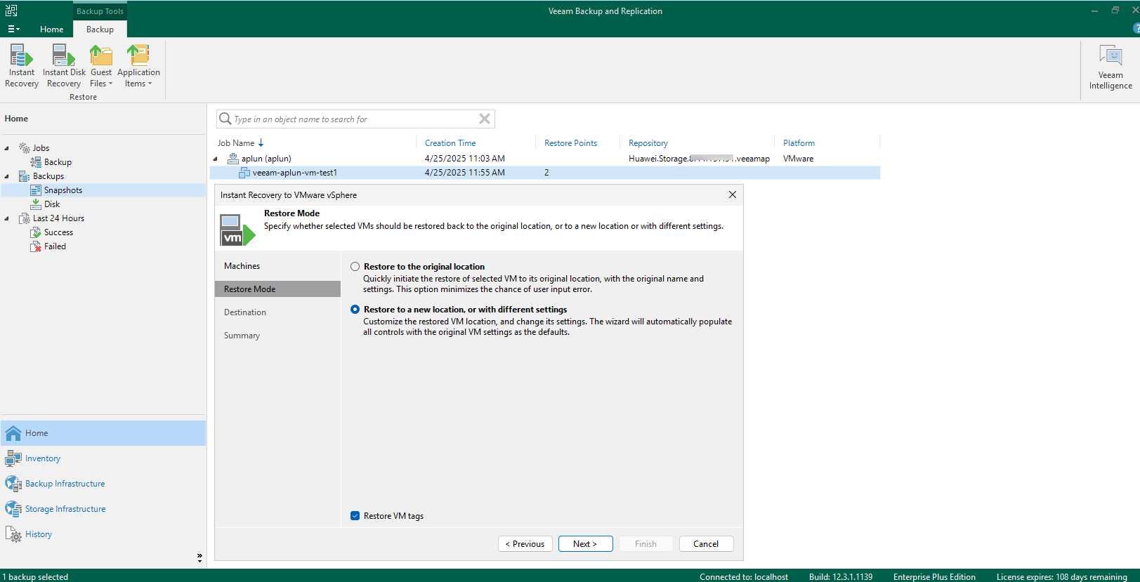Collapse the Jobs tree node
Image resolution: width=1140 pixels, height=582 pixels.
click(7, 148)
